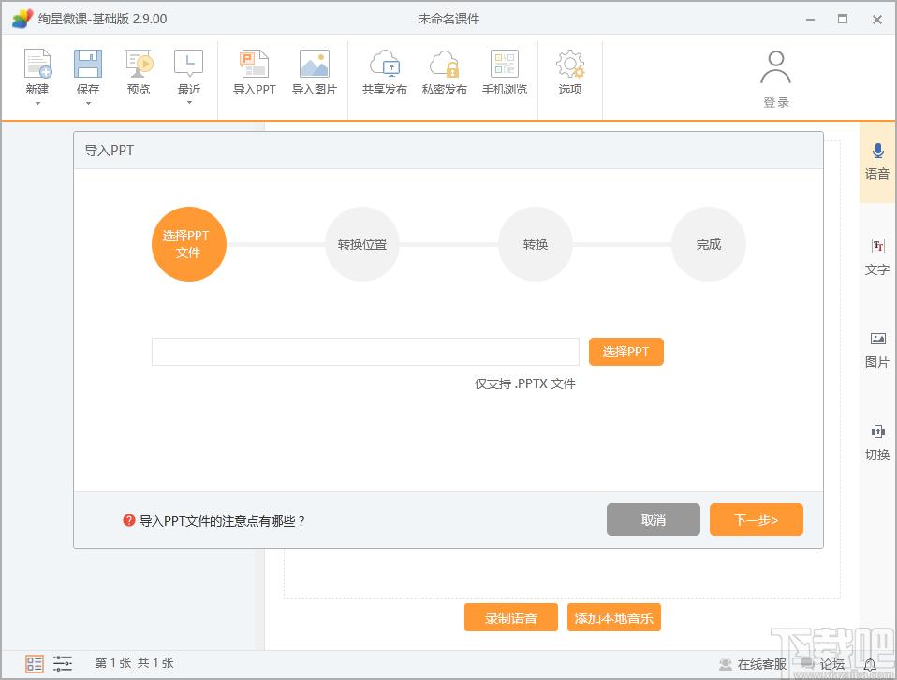Click the Preview (预览) toolbar icon

(139, 65)
